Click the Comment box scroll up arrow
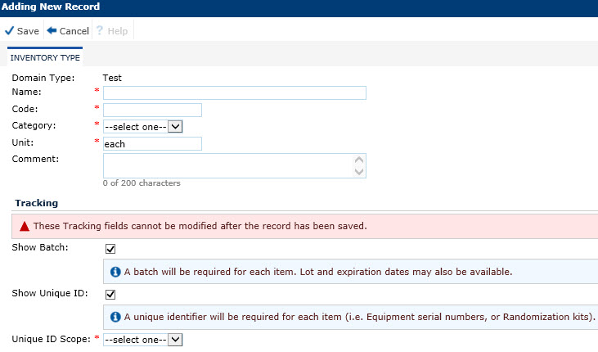This screenshot has height=352, width=598. (x=357, y=160)
